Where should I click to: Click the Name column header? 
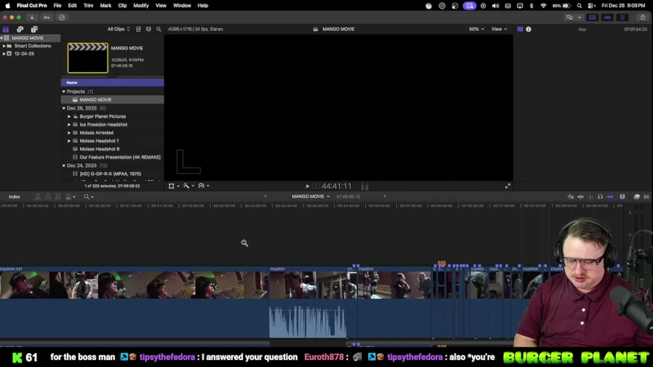112,83
